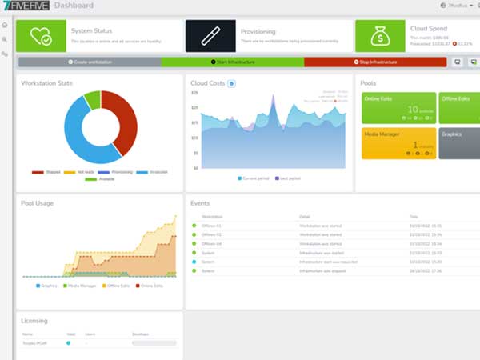Click the first monitor icon button
The image size is (480, 360).
coord(458,62)
